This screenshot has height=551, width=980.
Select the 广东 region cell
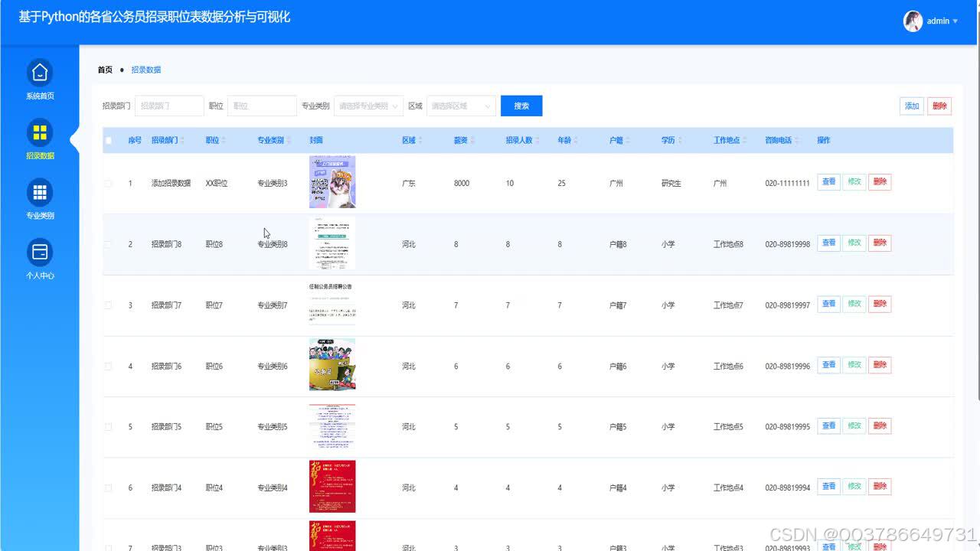tap(409, 184)
